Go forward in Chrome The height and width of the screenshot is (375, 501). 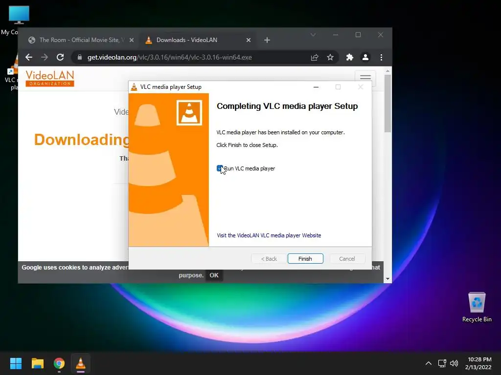pyautogui.click(x=45, y=58)
